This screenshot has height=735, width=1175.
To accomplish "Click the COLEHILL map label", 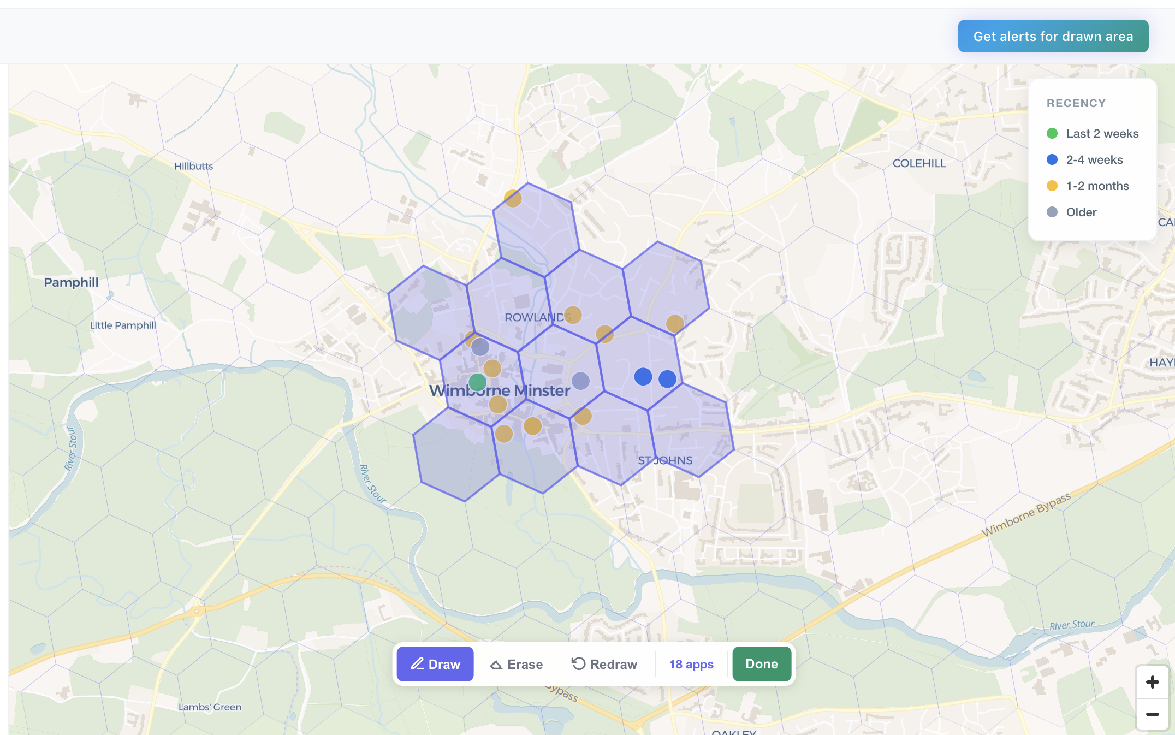I will click(x=919, y=163).
